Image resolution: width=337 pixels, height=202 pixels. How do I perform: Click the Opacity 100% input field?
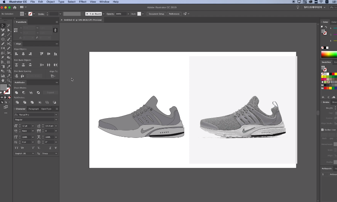121,14
